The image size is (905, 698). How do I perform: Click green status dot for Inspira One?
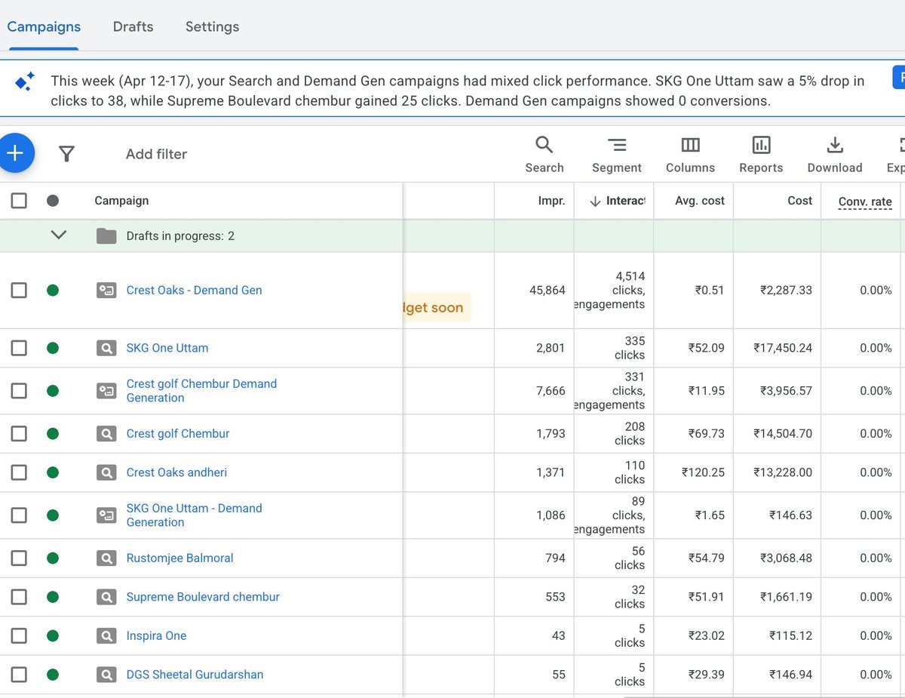pos(53,636)
